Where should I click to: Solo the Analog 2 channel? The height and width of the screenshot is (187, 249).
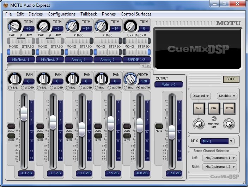pos(98,126)
